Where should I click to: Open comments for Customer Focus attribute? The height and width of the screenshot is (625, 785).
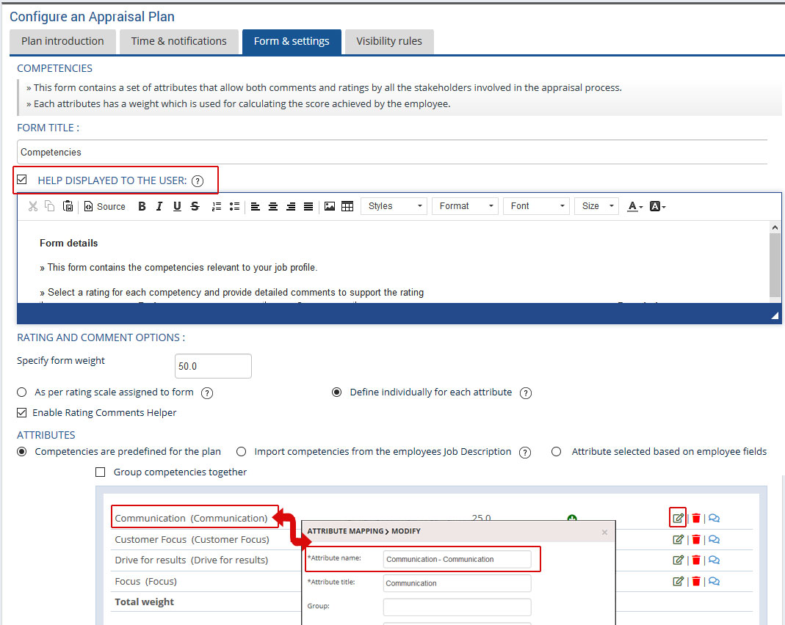714,539
